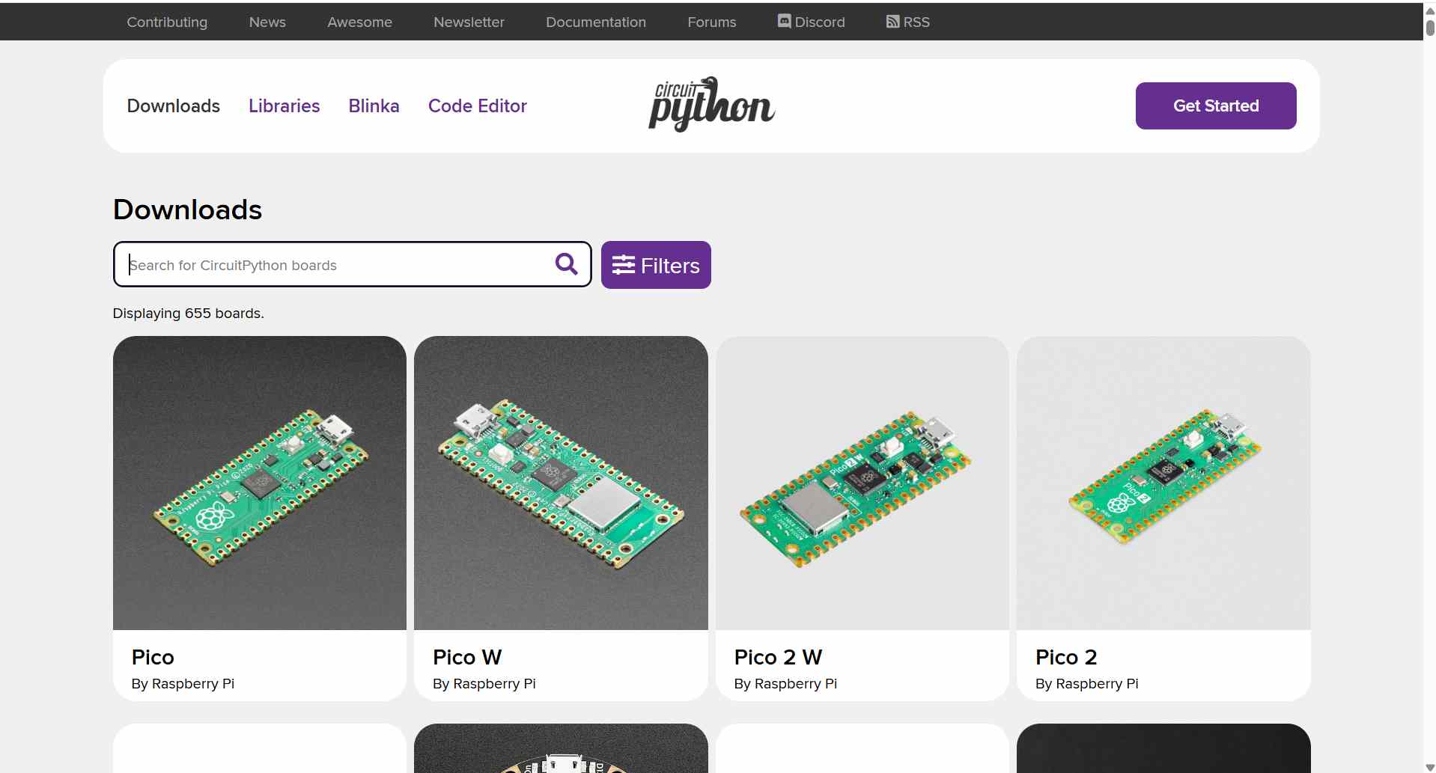
Task: Select the Downloads nav tab
Action: (x=174, y=106)
